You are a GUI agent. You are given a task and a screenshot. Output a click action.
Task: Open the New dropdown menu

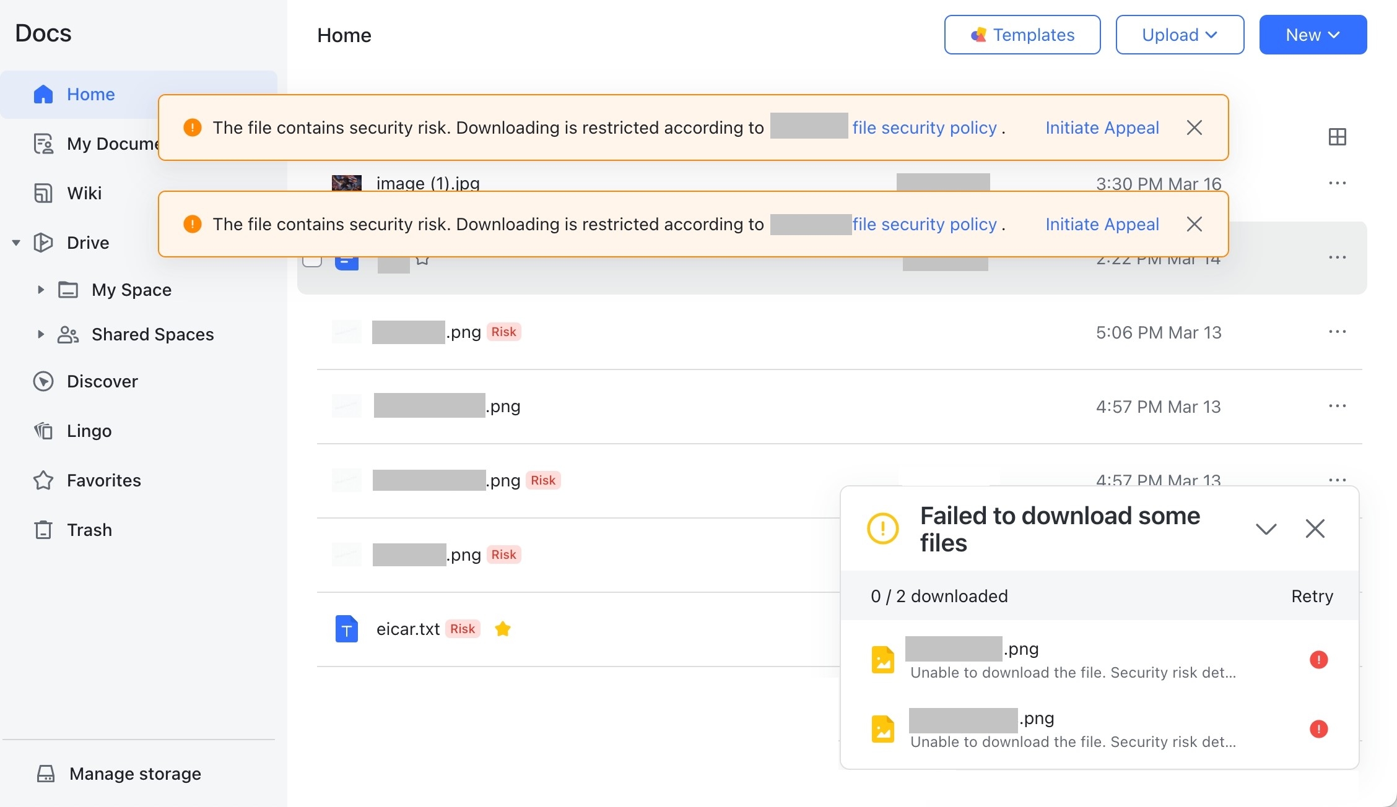1313,35
